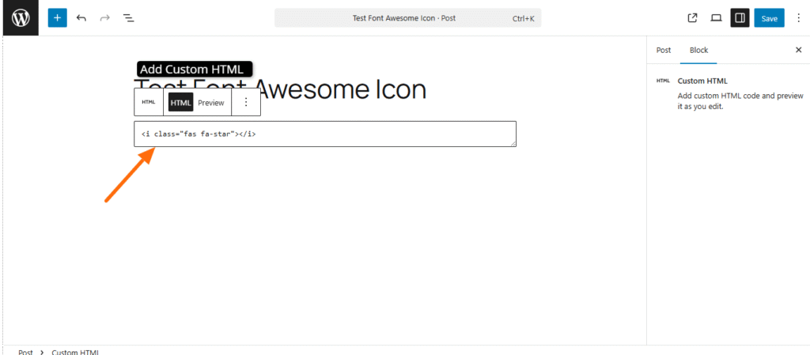Screen dimensions: 810x355
Task: Save the post
Action: click(769, 18)
